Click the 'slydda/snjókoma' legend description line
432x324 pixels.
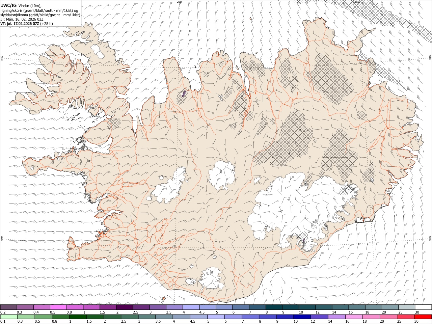click(40, 15)
